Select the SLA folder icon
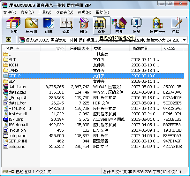The image size is (190, 176). tap(5, 81)
